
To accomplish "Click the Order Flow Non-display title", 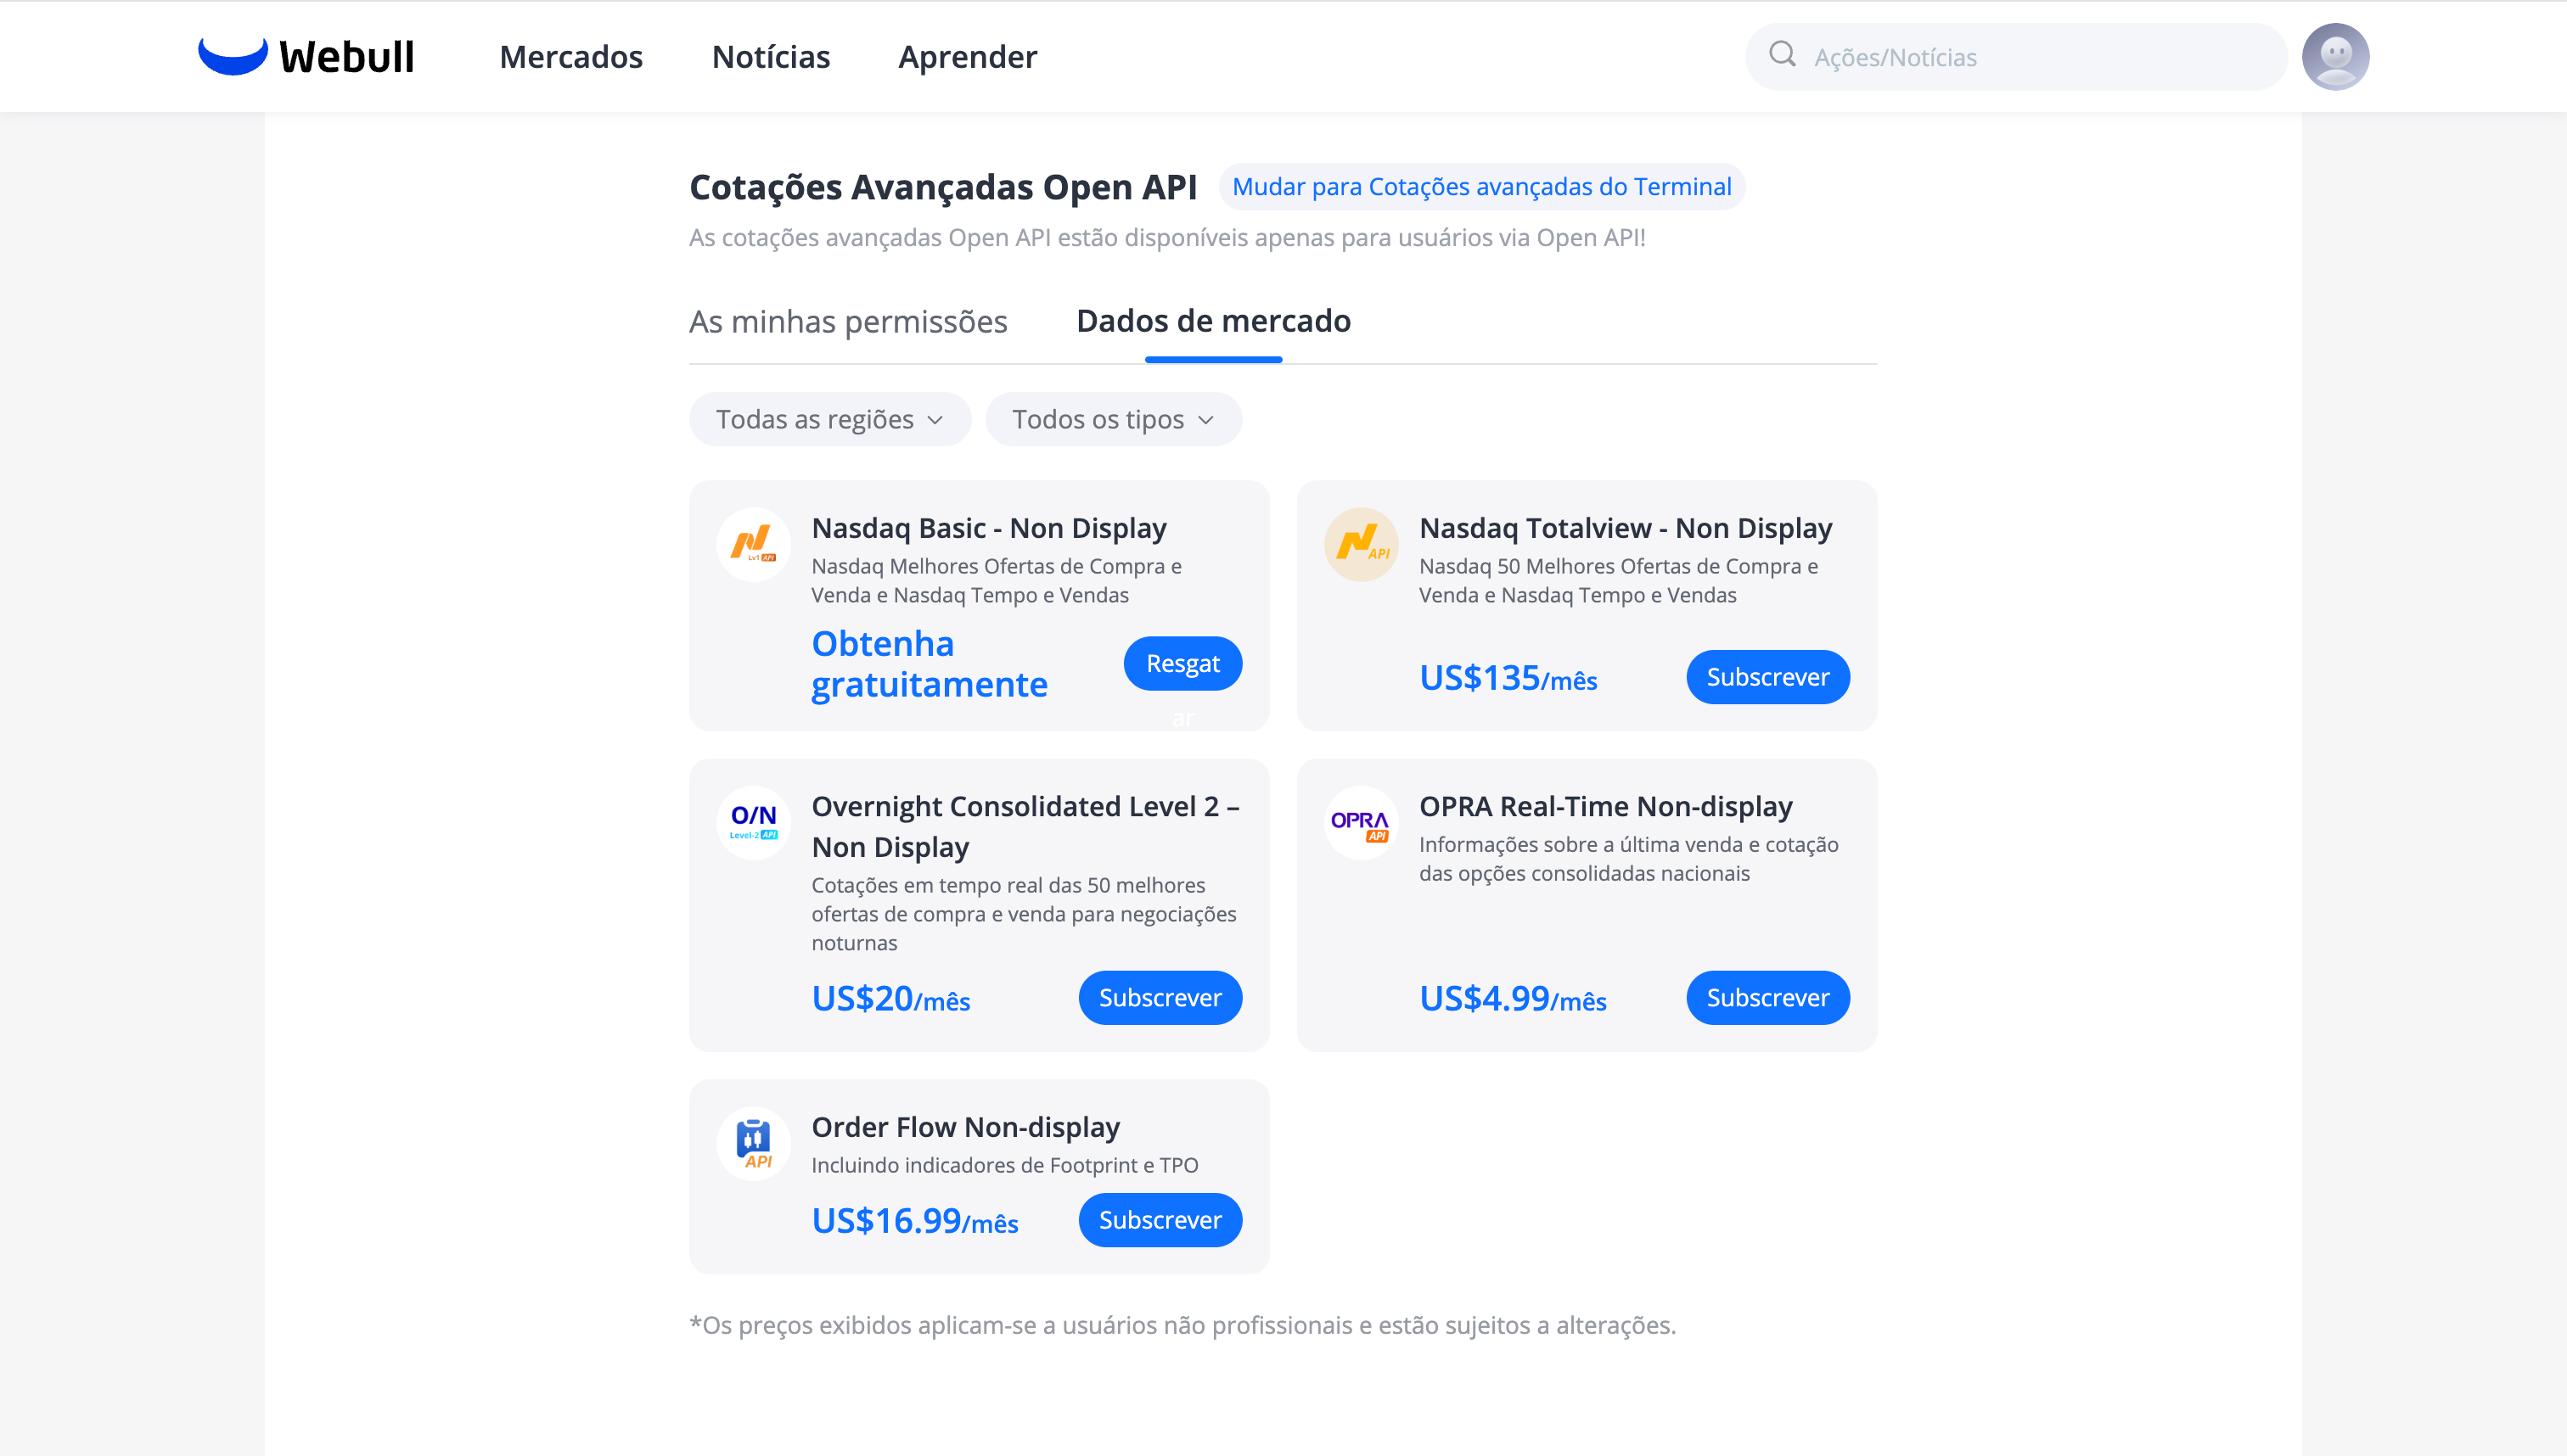I will click(x=965, y=1127).
